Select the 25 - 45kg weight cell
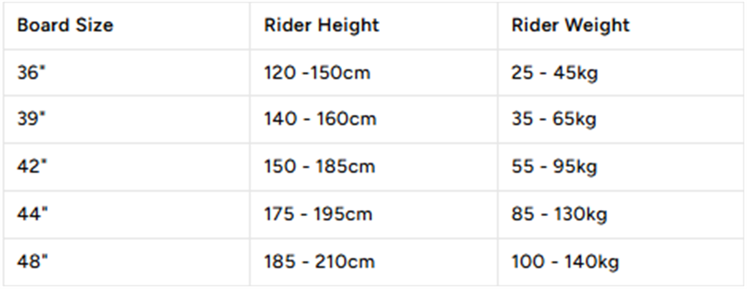747x289 pixels. [554, 73]
